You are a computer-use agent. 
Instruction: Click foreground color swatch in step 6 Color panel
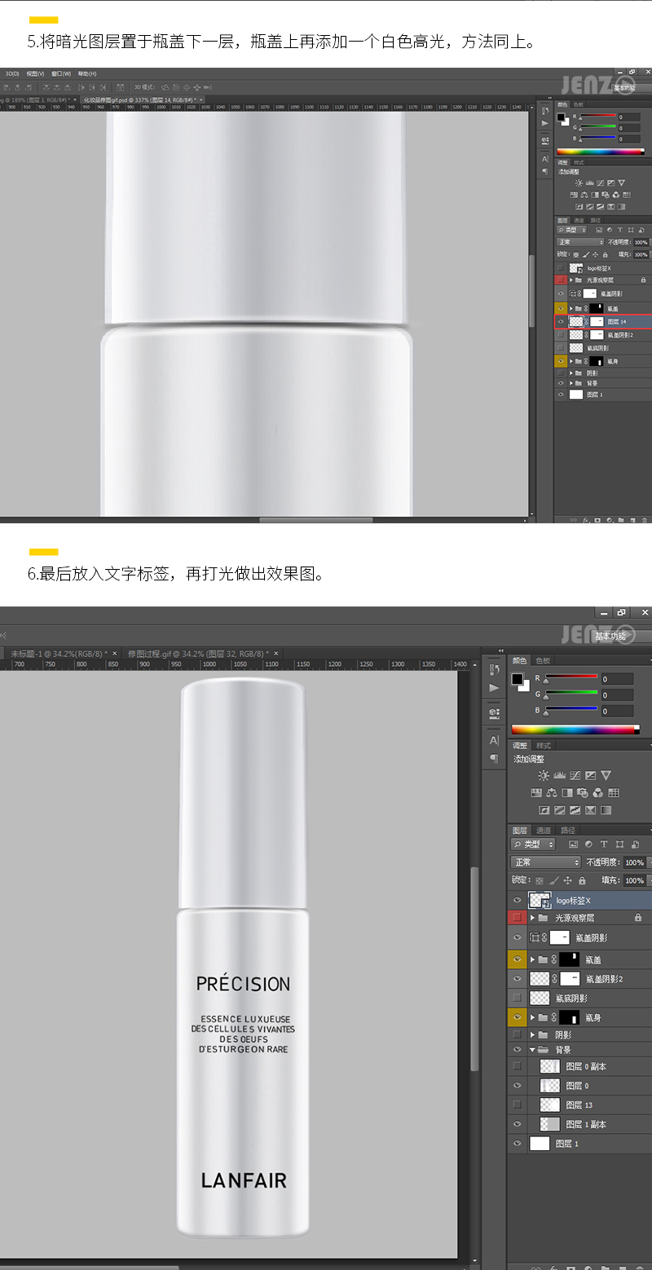click(517, 679)
